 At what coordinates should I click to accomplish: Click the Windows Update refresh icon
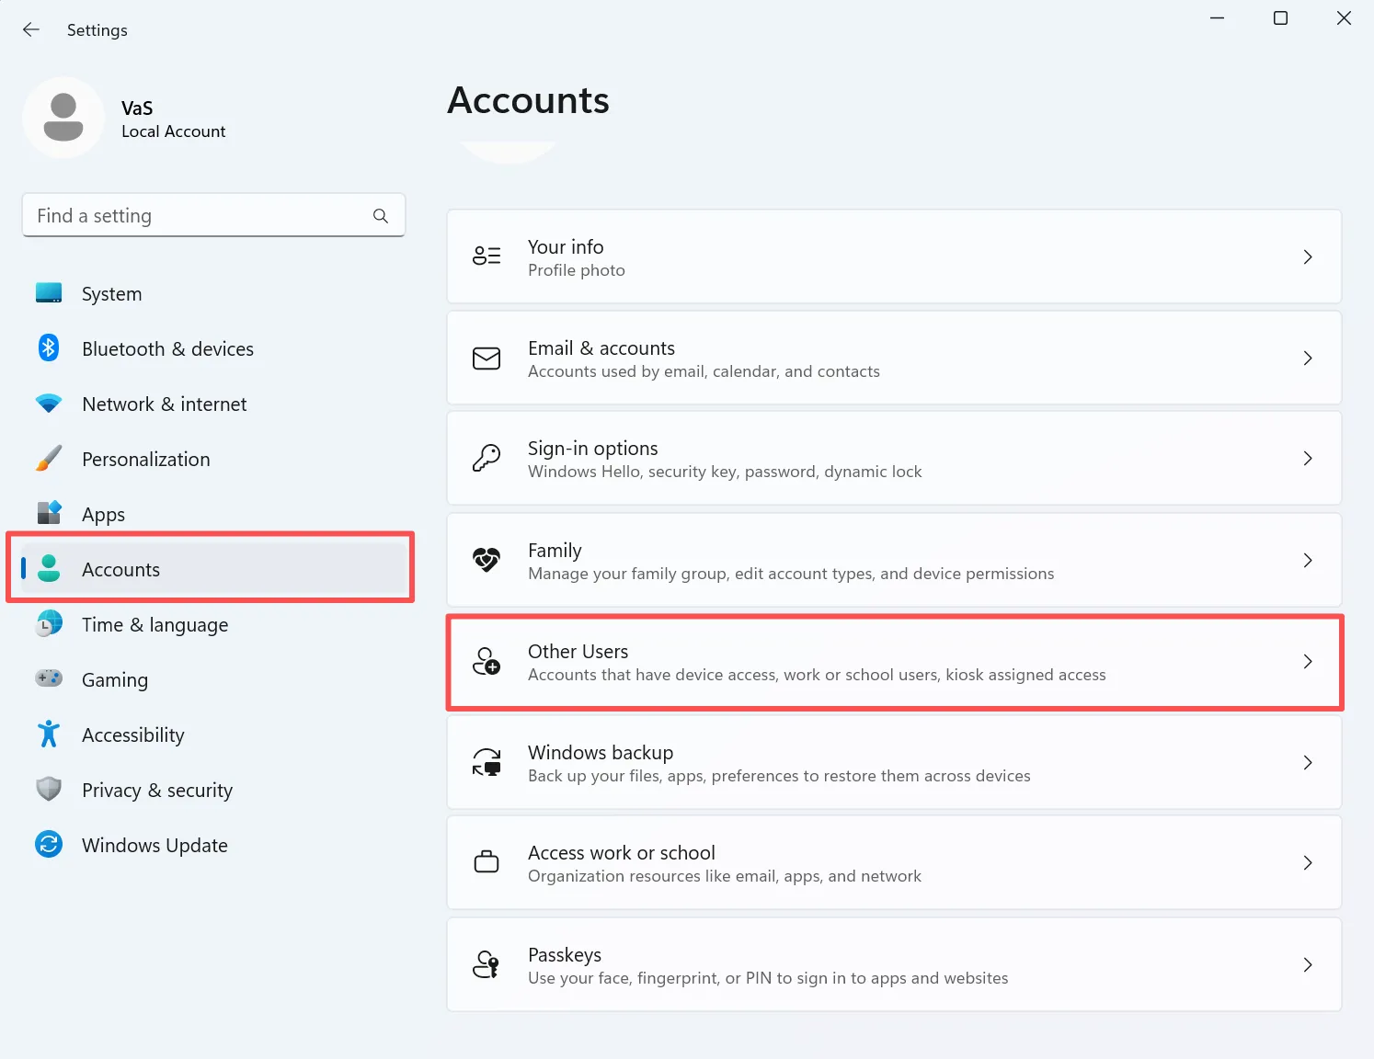click(49, 844)
